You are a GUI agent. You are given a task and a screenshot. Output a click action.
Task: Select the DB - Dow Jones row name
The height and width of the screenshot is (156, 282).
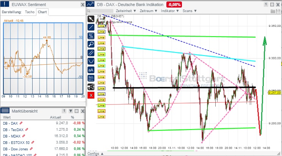point(15,149)
